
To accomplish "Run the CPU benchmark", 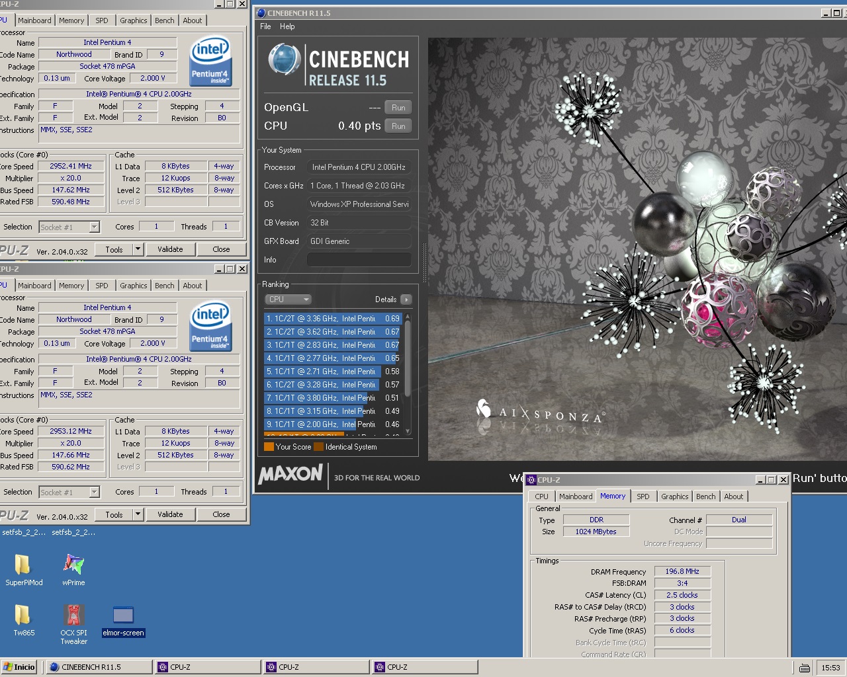I will [x=398, y=126].
